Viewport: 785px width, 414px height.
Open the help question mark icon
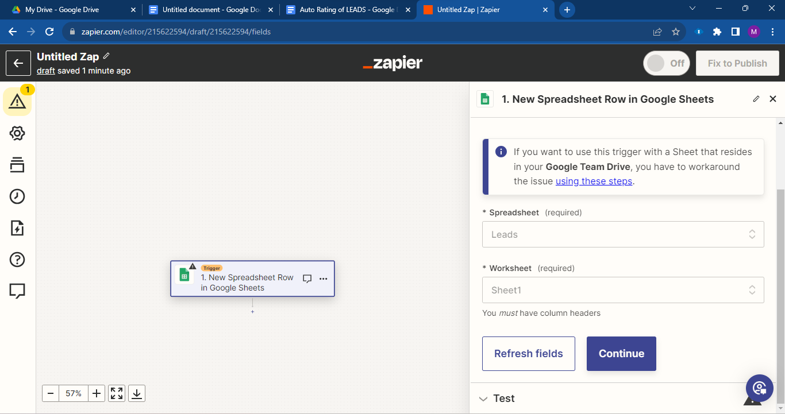coord(17,260)
